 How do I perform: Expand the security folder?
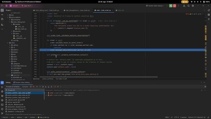coord(12,31)
